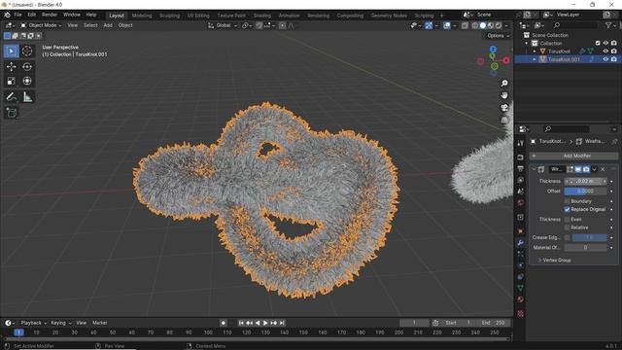Select the Cursor tool
This screenshot has width=622, height=350.
pos(27,52)
